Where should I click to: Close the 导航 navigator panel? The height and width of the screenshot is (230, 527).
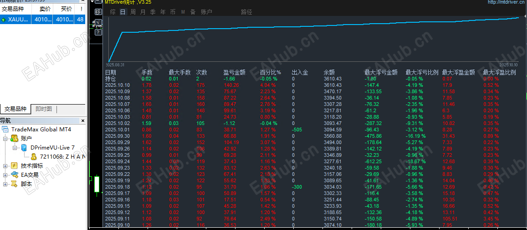[x=83, y=121]
